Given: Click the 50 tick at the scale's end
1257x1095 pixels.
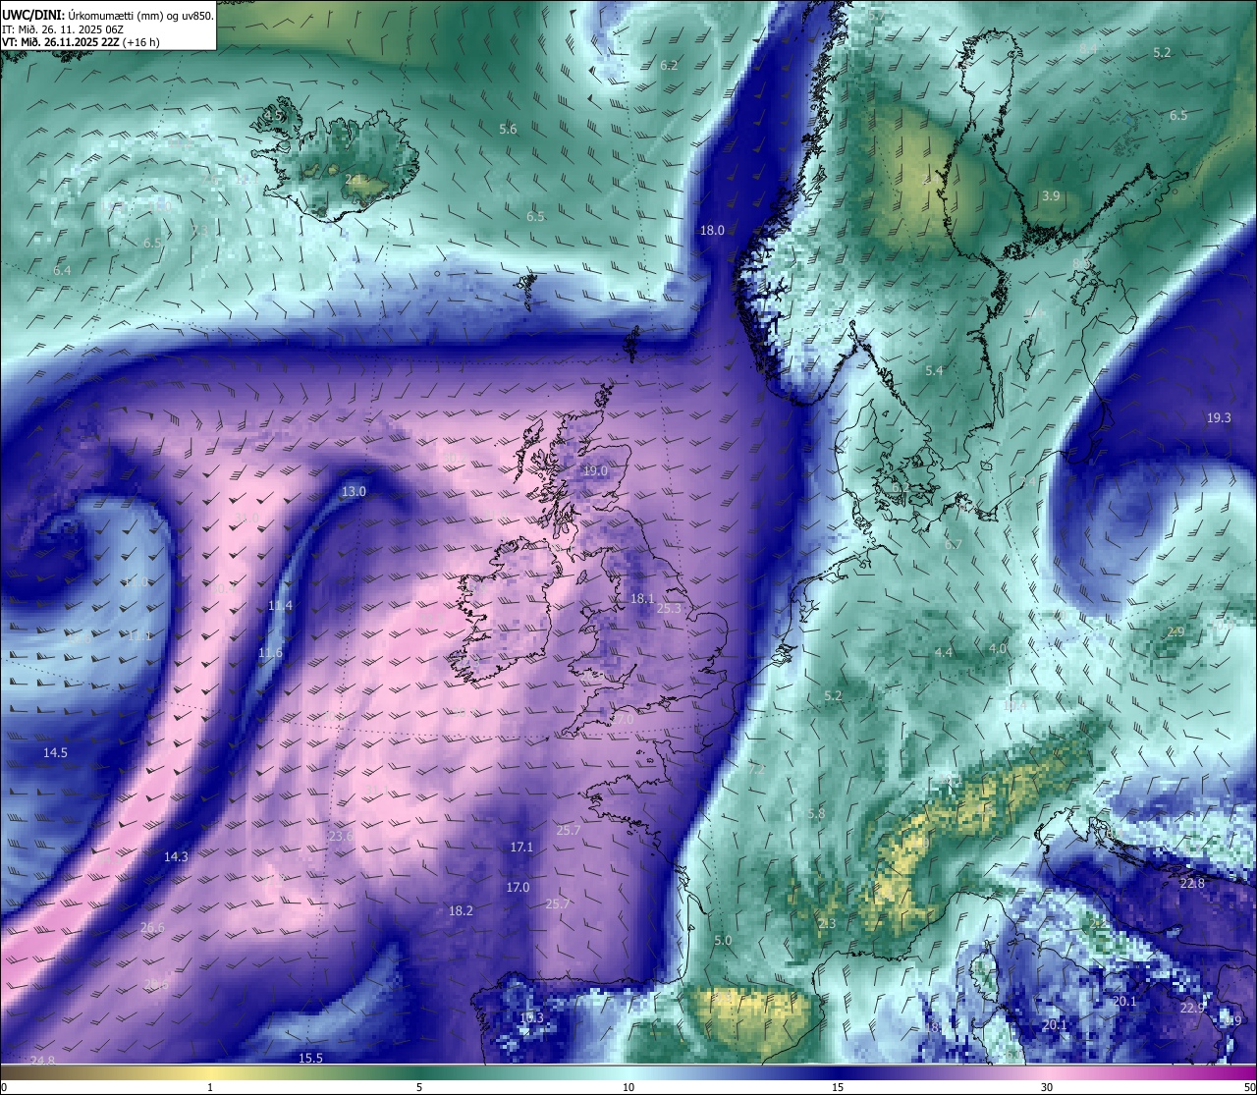Looking at the screenshot, I should (x=1249, y=1087).
